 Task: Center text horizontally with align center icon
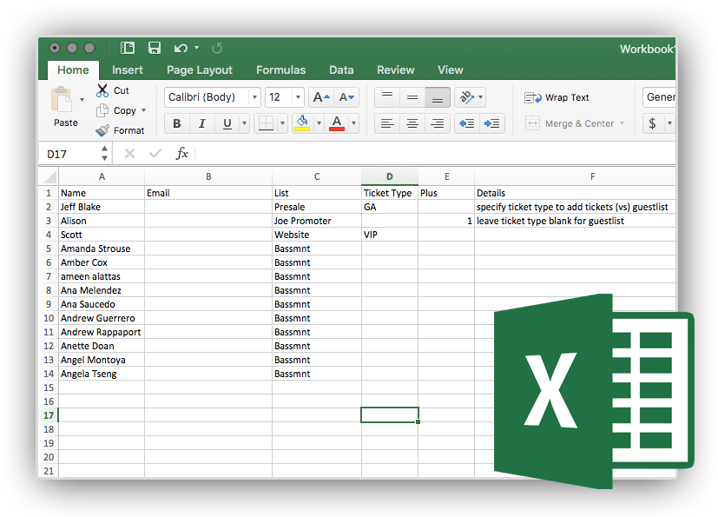point(412,123)
